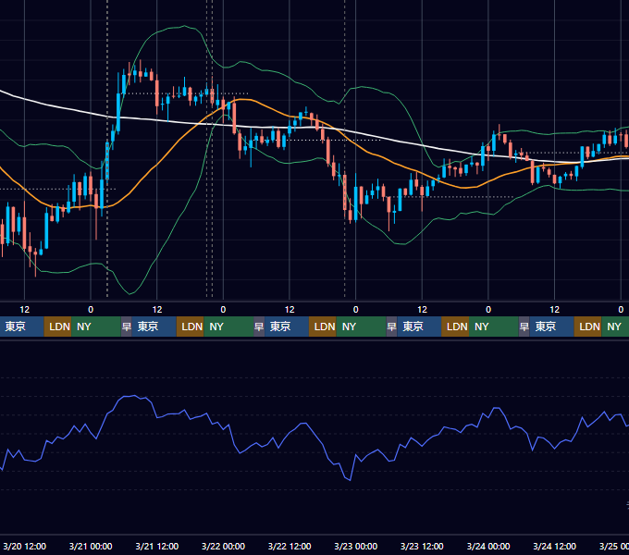Click the 早 early-session block after 3/22 00:00
Image resolution: width=629 pixels, height=555 pixels.
click(x=259, y=327)
